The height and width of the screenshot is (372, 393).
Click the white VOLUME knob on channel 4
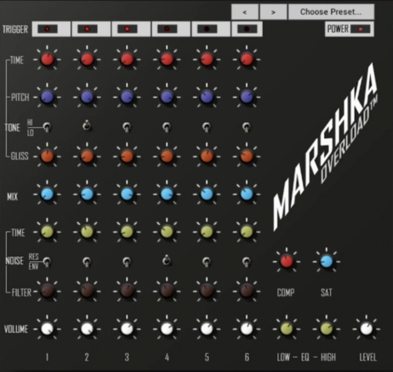coord(167,329)
